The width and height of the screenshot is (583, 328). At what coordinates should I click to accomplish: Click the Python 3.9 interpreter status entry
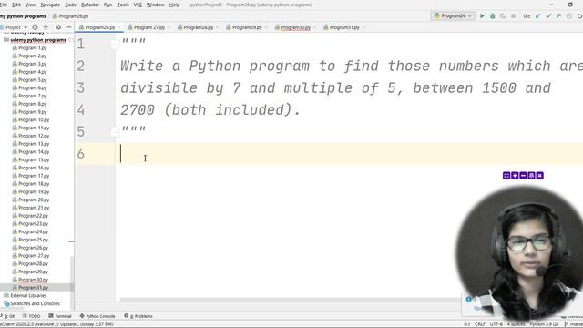[x=544, y=324]
